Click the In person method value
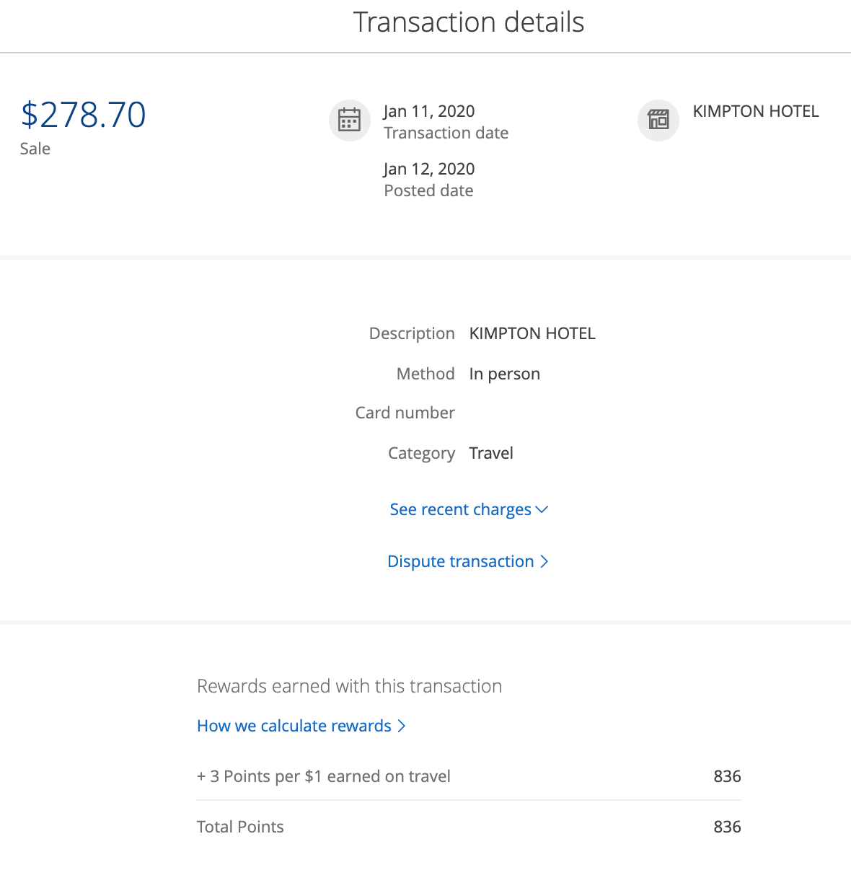This screenshot has height=883, width=851. [x=504, y=374]
